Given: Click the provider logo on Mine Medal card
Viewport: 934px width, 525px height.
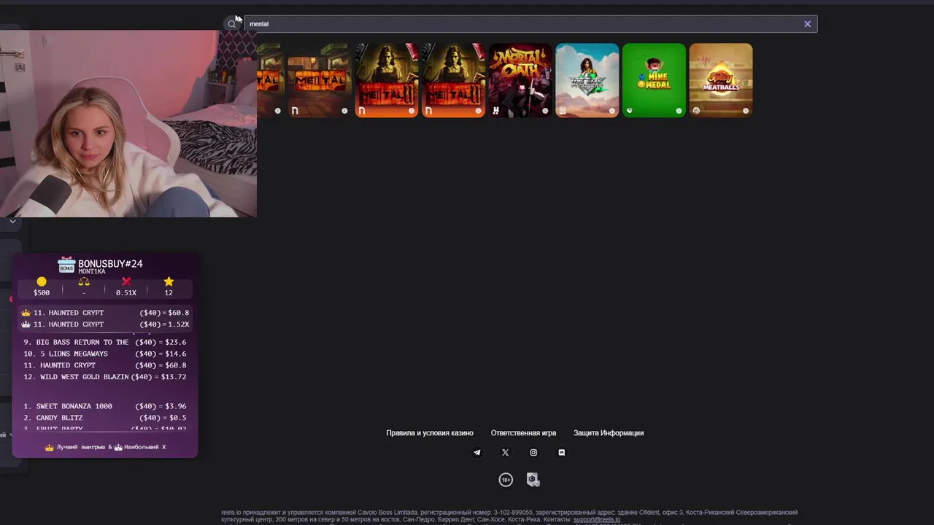Looking at the screenshot, I should pyautogui.click(x=629, y=111).
